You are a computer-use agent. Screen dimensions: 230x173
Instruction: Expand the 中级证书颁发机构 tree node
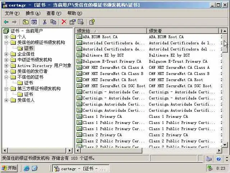point(6,60)
